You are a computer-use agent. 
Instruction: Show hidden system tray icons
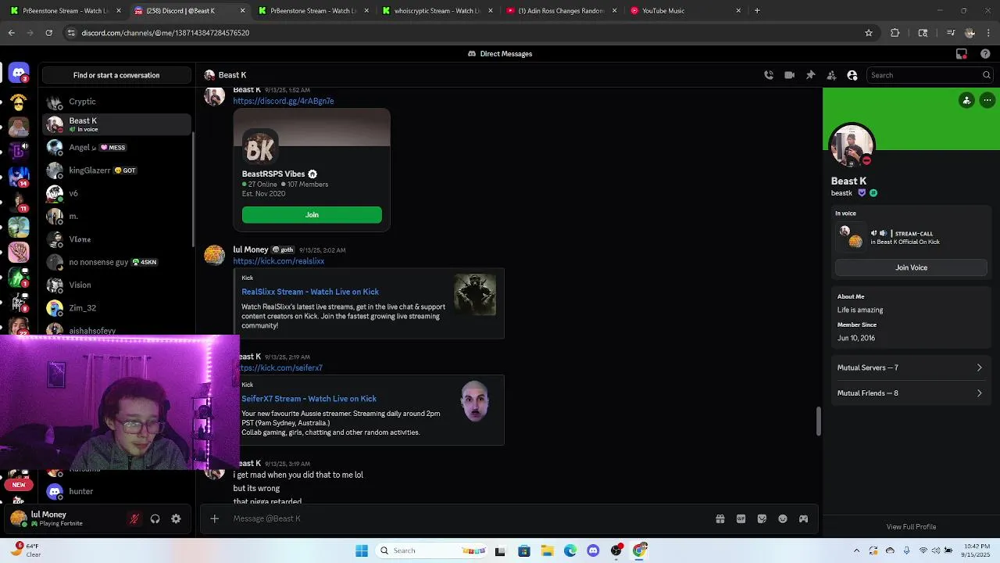click(856, 550)
